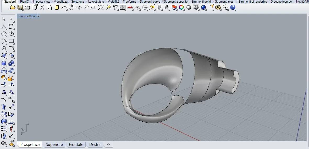Open document properties icon
The width and height of the screenshot is (309, 149).
click(x=35, y=8)
